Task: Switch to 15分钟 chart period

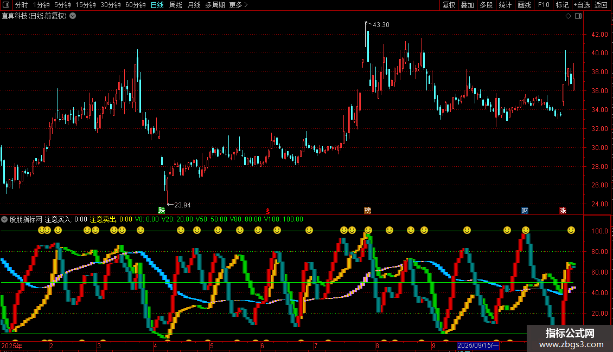Action: [86, 5]
